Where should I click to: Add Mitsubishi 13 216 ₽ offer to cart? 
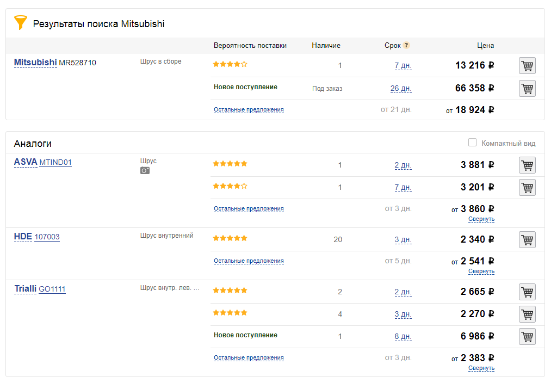point(527,66)
